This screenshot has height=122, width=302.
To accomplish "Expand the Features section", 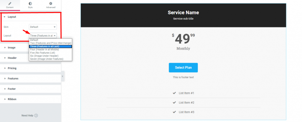I will point(13,78).
